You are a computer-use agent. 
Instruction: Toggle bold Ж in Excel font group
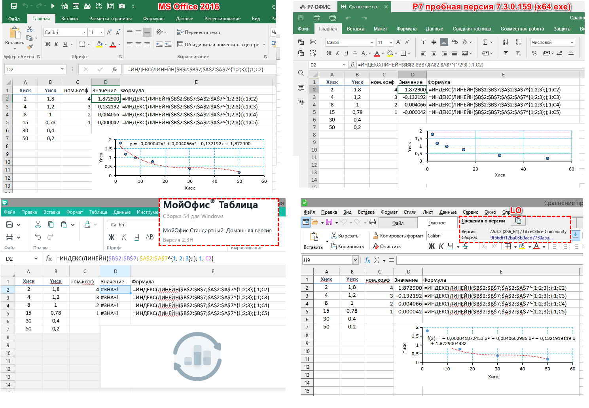[x=48, y=44]
